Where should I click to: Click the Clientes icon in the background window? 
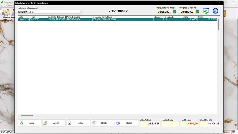click(6, 13)
